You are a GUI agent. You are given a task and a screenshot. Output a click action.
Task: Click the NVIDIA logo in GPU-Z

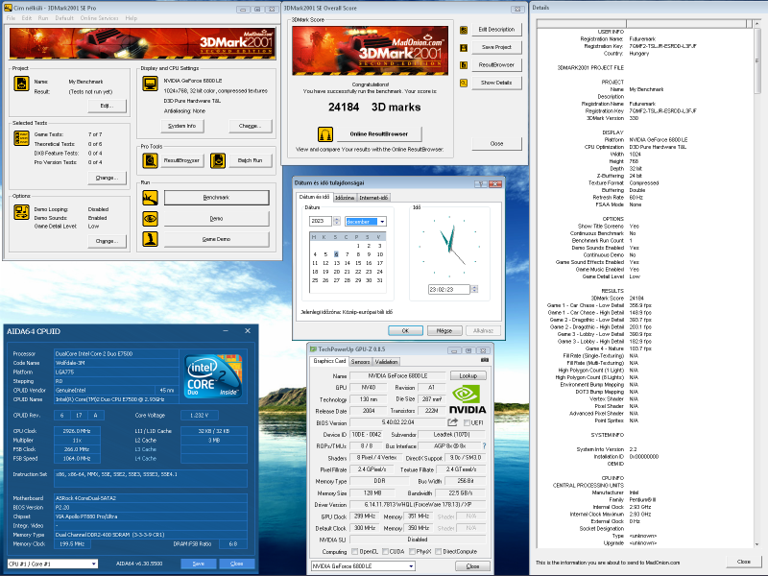pyautogui.click(x=468, y=399)
